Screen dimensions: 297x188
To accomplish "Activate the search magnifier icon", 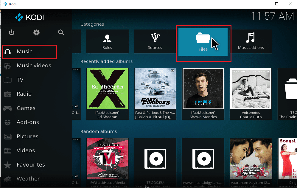I will (x=61, y=33).
